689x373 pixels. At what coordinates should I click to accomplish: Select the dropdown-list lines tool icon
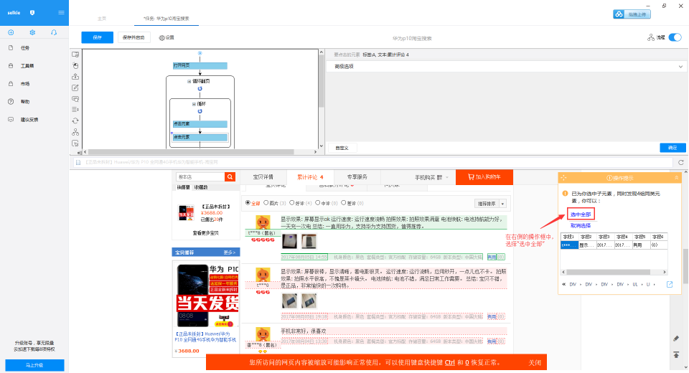click(x=75, y=110)
